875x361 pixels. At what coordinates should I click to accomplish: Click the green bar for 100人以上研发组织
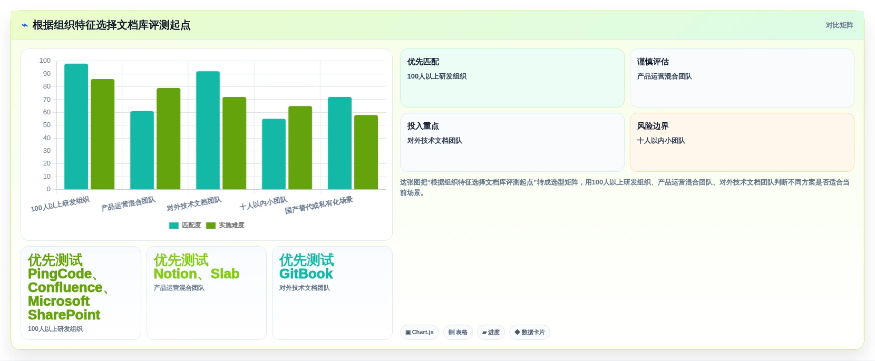[103, 134]
